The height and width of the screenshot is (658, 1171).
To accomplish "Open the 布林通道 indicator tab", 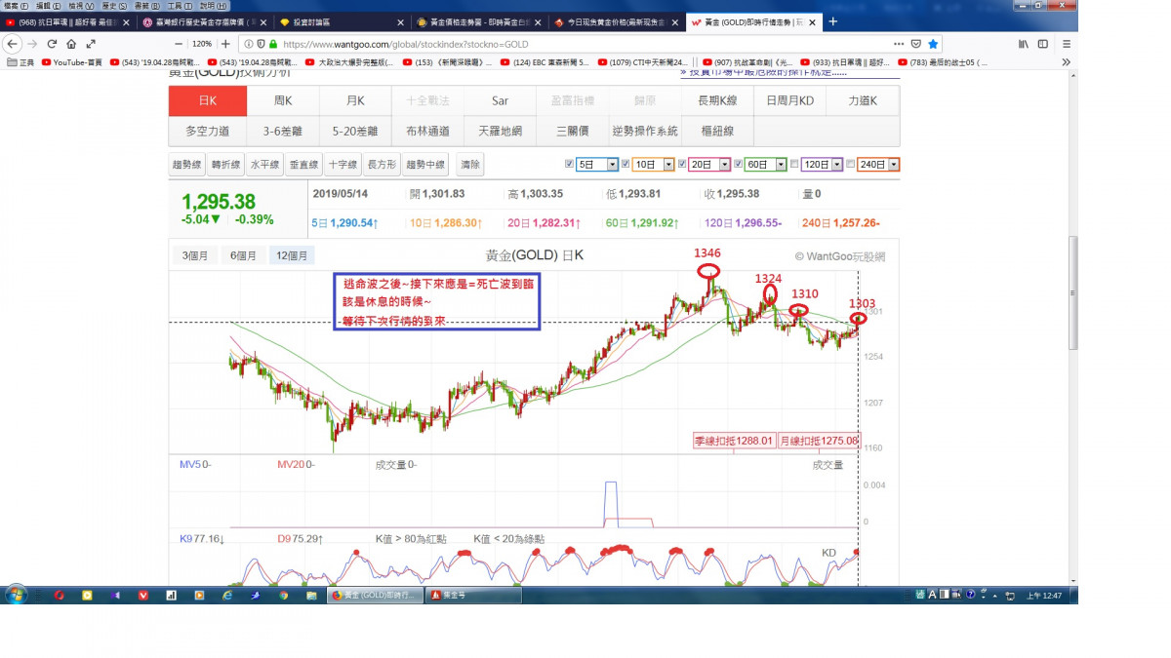I will coord(427,131).
